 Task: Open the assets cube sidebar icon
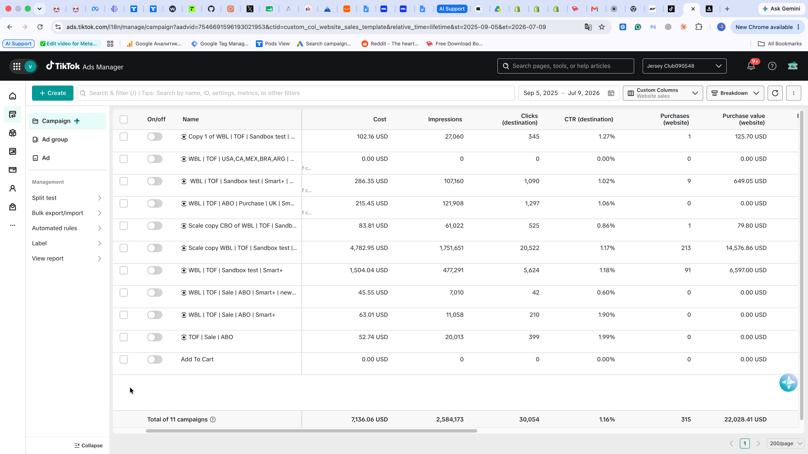coord(13,133)
